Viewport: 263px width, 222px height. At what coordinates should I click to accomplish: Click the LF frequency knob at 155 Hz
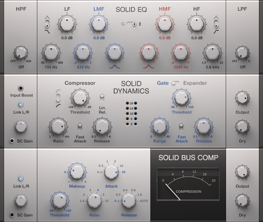pyautogui.click(x=51, y=53)
